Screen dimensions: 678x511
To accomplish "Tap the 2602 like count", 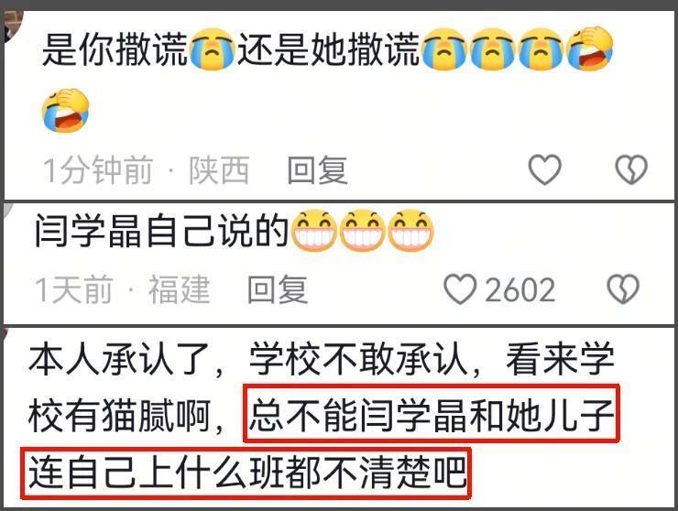I will 519,290.
